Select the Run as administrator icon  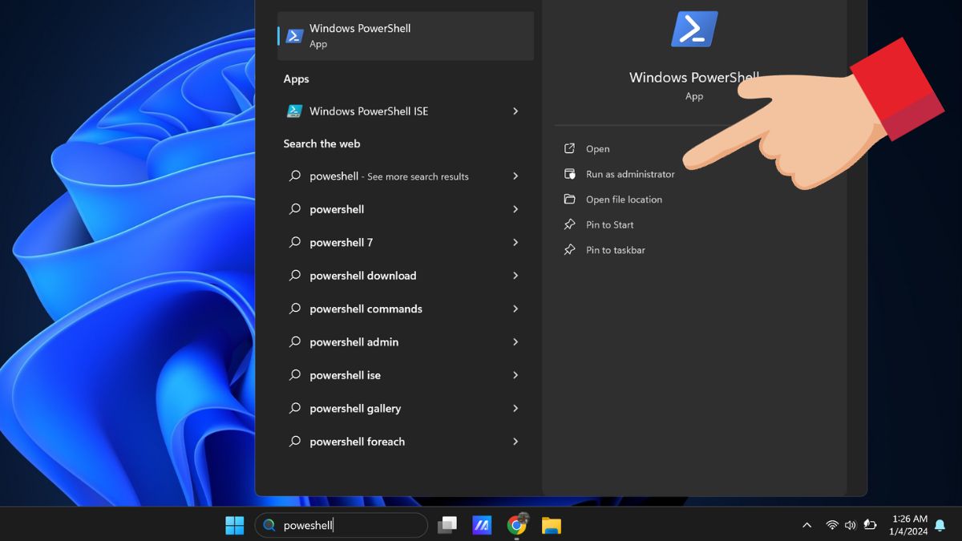(570, 174)
